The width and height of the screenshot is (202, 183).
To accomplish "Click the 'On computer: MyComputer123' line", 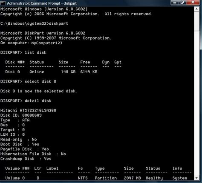I will (x=31, y=43).
